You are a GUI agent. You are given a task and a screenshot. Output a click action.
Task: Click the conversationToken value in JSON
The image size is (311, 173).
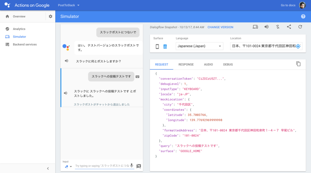[x=210, y=79]
